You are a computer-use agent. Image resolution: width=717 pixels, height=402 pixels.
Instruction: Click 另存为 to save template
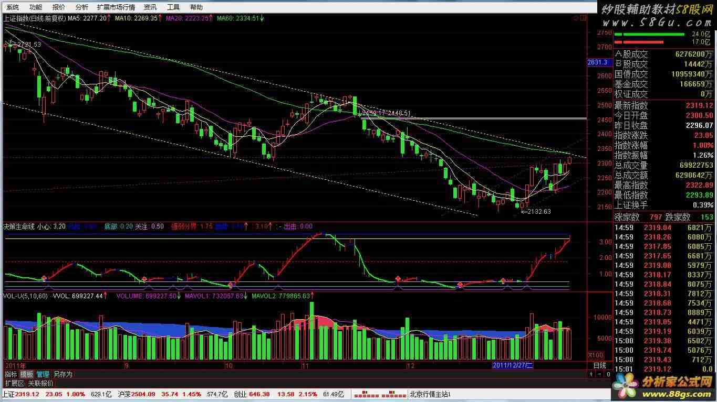click(x=63, y=374)
